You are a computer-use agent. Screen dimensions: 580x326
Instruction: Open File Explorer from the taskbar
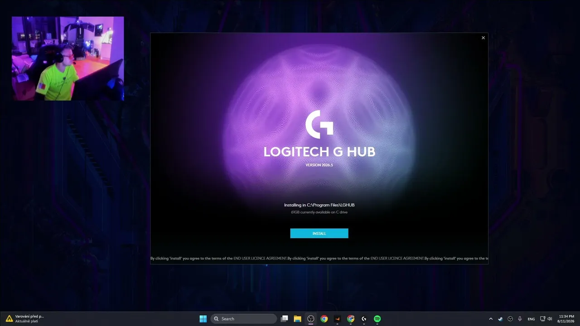pyautogui.click(x=298, y=319)
